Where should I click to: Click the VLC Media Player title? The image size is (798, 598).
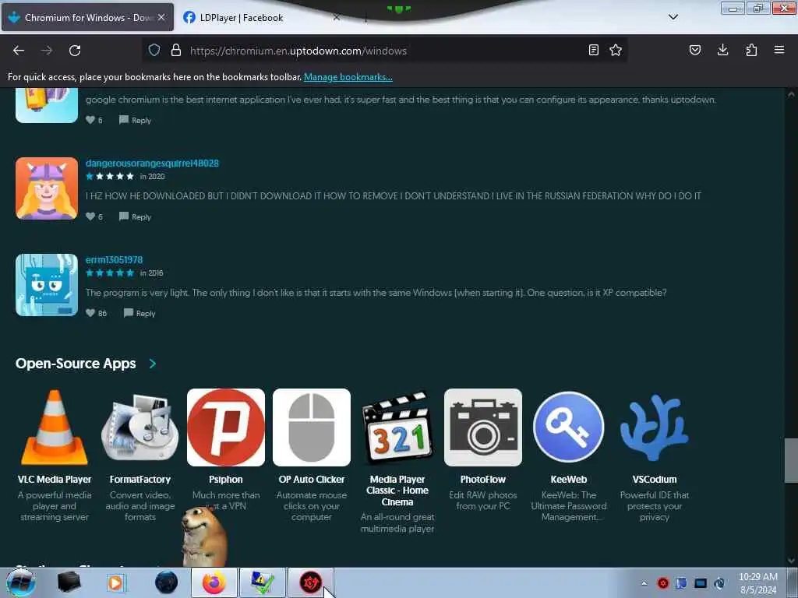[x=55, y=480]
